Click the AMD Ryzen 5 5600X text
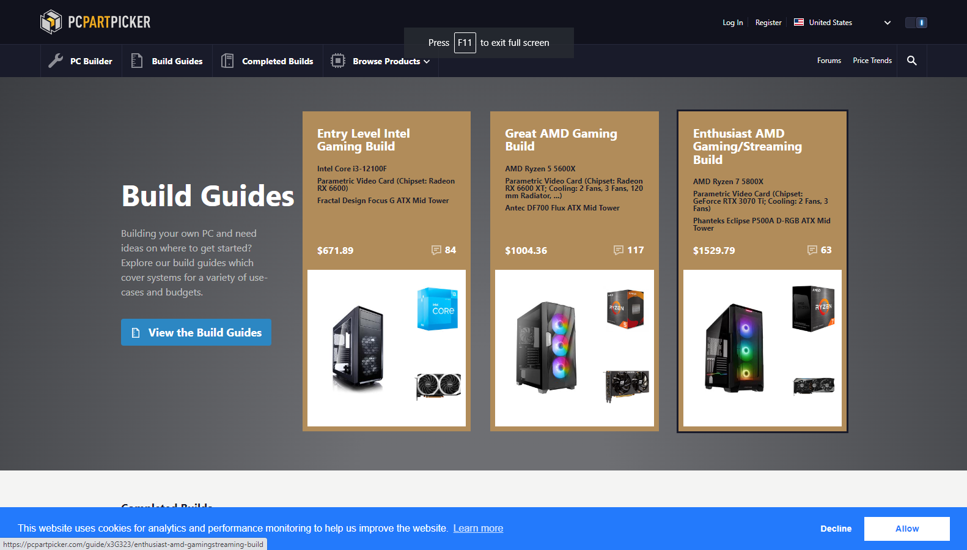The width and height of the screenshot is (967, 550). coord(540,169)
